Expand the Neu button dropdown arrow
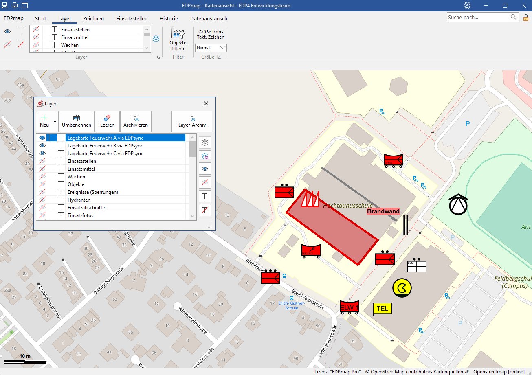This screenshot has height=375, width=532. click(x=55, y=121)
